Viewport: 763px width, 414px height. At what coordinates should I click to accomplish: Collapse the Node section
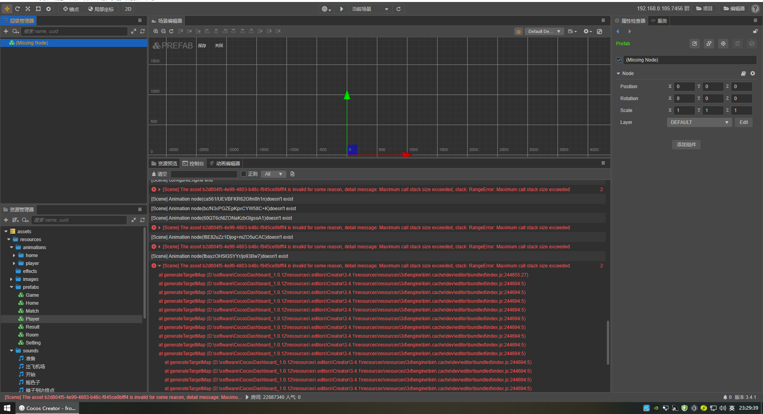[618, 74]
